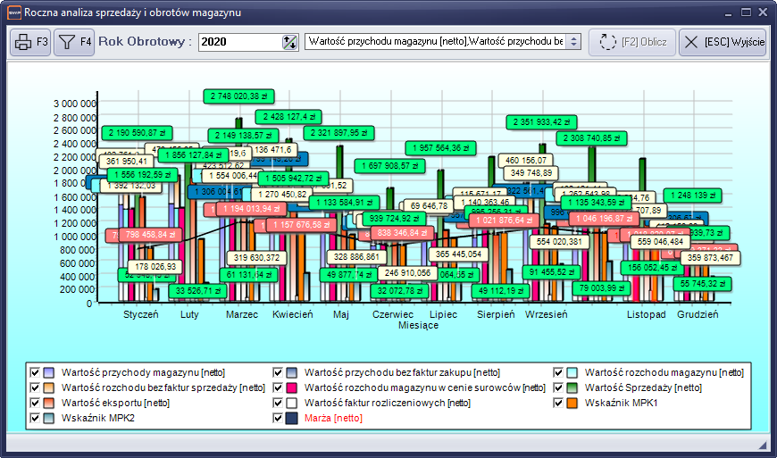The width and height of the screenshot is (777, 458).
Task: Uncheck Wartość eksportu [netto] checkbox
Action: (35, 403)
